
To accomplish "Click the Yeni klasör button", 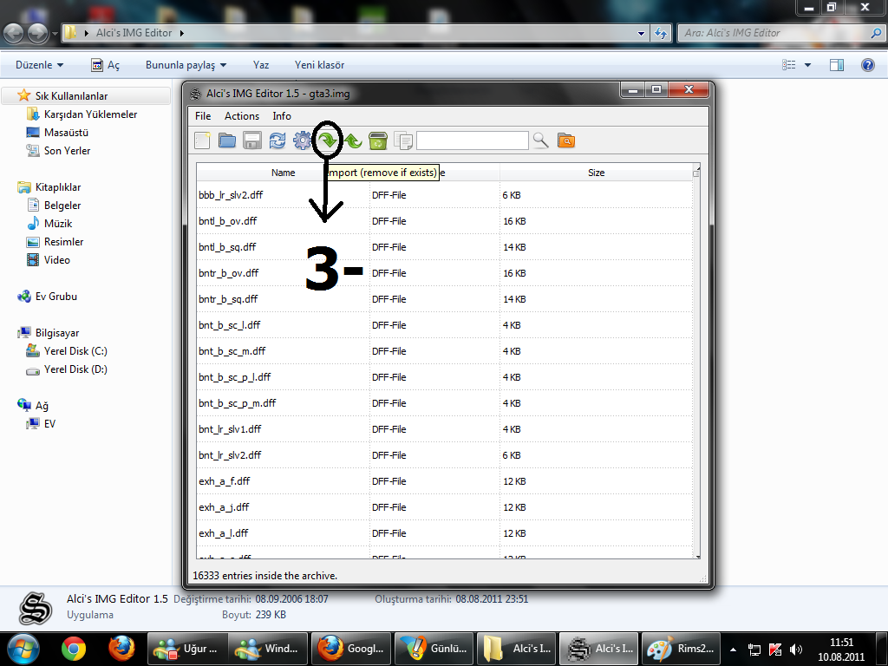I will pos(319,65).
